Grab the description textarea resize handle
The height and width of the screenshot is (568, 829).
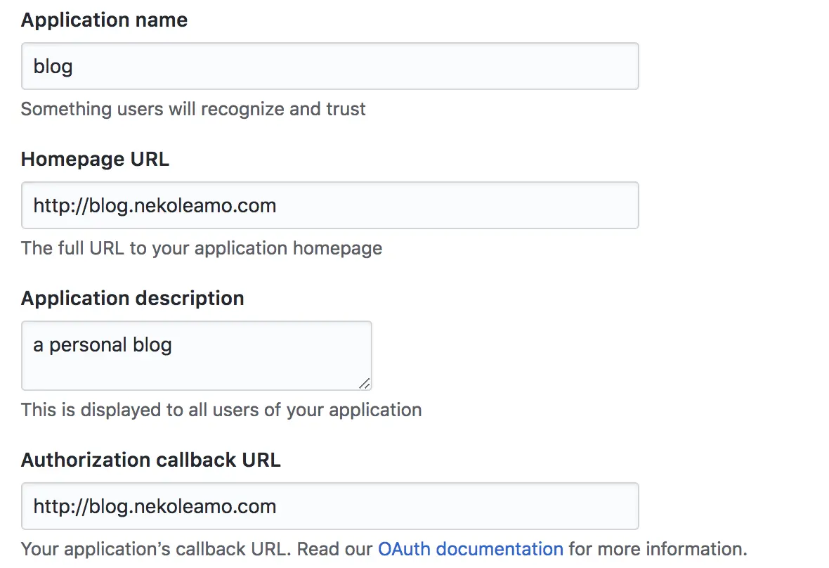(365, 383)
